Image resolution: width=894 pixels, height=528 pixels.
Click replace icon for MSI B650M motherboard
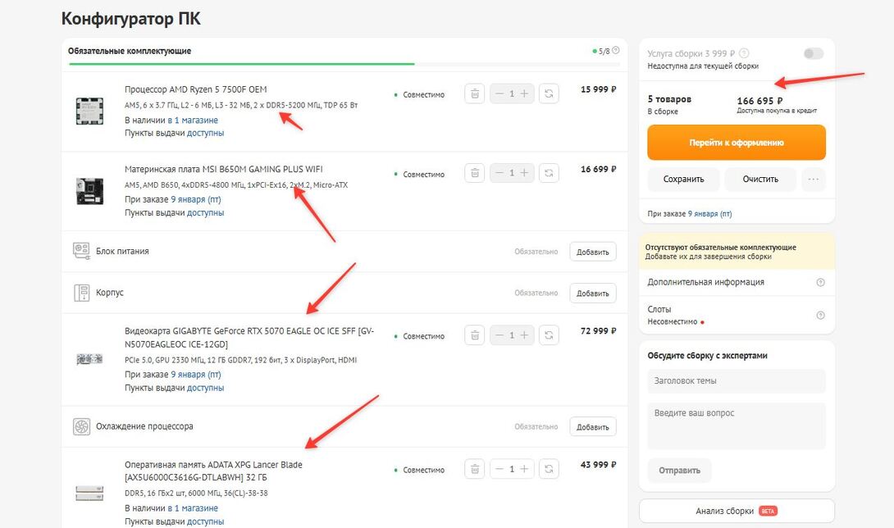point(549,173)
